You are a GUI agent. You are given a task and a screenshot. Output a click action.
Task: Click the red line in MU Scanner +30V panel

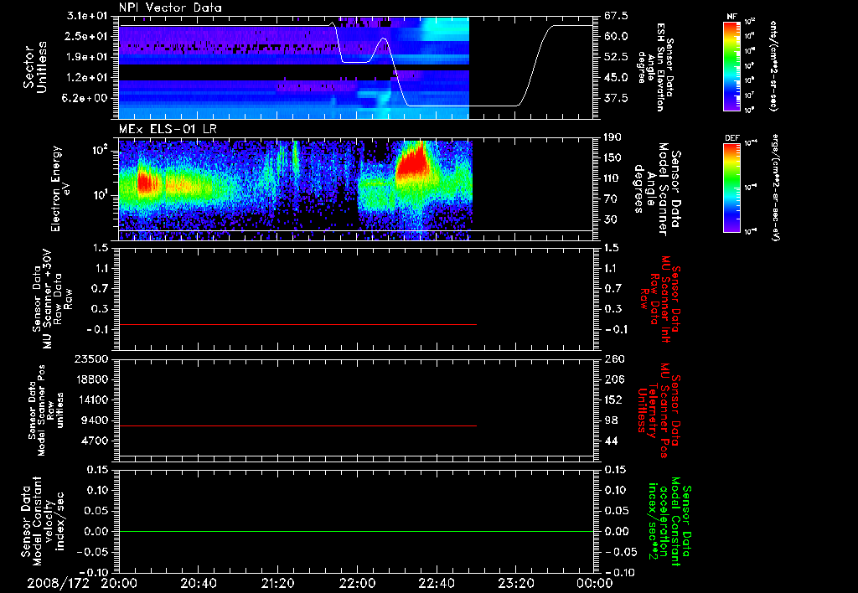pyautogui.click(x=297, y=324)
